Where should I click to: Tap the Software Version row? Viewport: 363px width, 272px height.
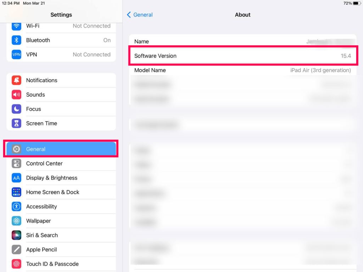[242, 56]
